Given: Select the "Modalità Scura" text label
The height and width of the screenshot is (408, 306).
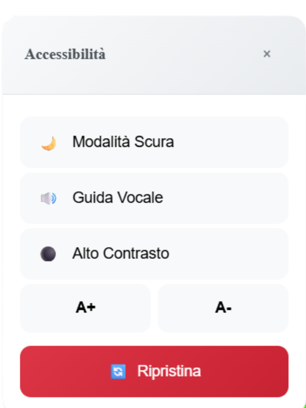Looking at the screenshot, I should pos(123,142).
